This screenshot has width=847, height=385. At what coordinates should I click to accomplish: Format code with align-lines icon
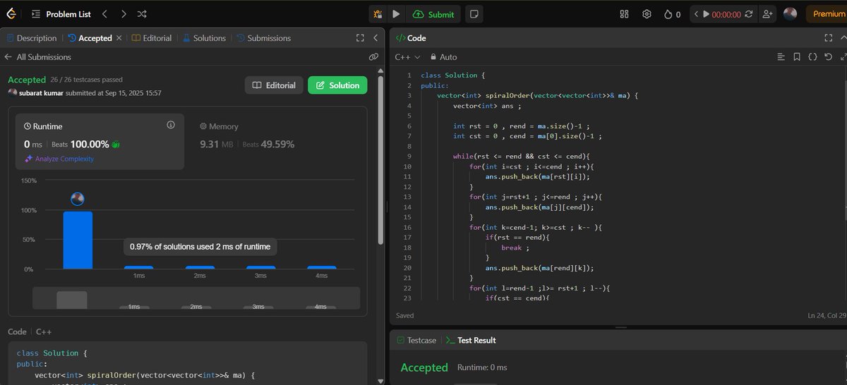(x=781, y=57)
